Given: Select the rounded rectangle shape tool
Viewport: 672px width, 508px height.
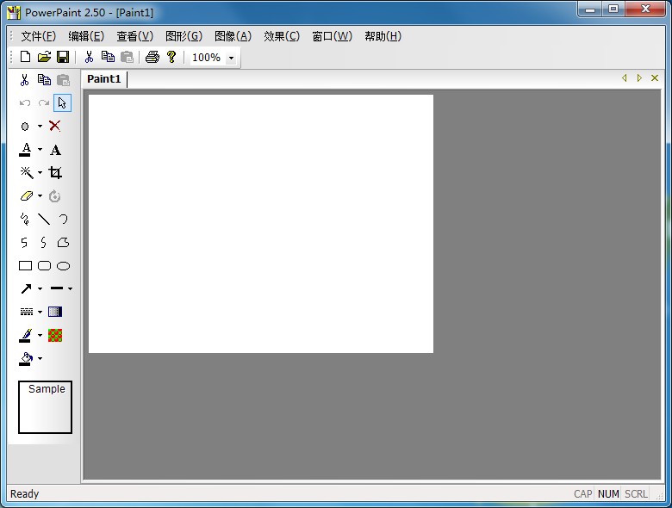Looking at the screenshot, I should [x=44, y=265].
